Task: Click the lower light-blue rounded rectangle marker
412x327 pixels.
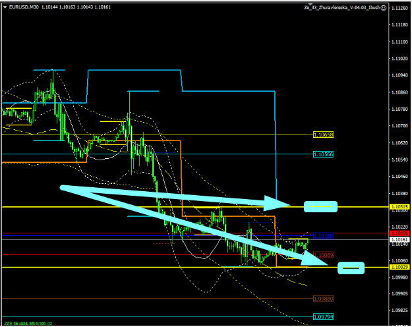Action: coord(351,268)
